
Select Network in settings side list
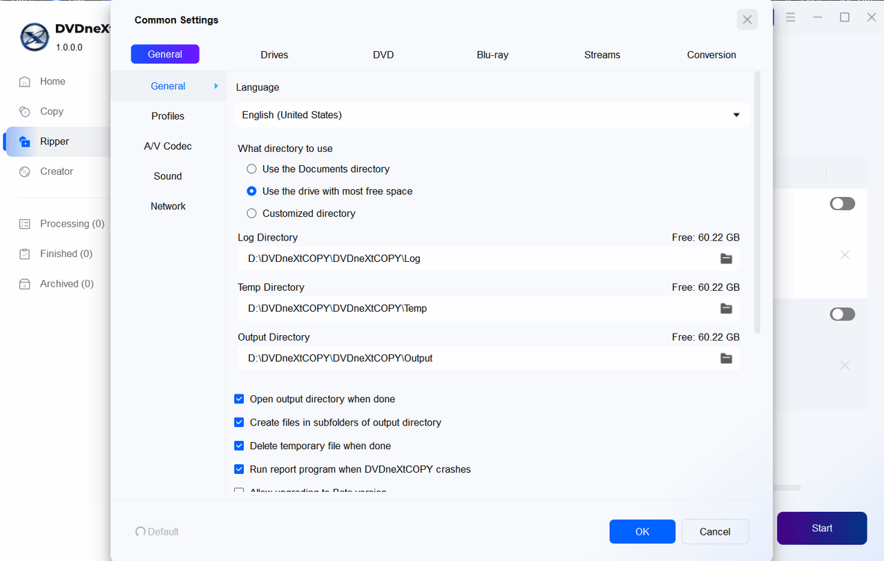168,207
